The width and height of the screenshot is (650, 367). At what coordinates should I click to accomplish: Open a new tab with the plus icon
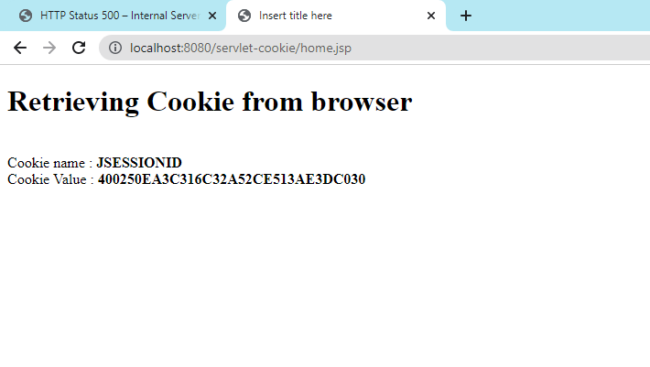[466, 16]
